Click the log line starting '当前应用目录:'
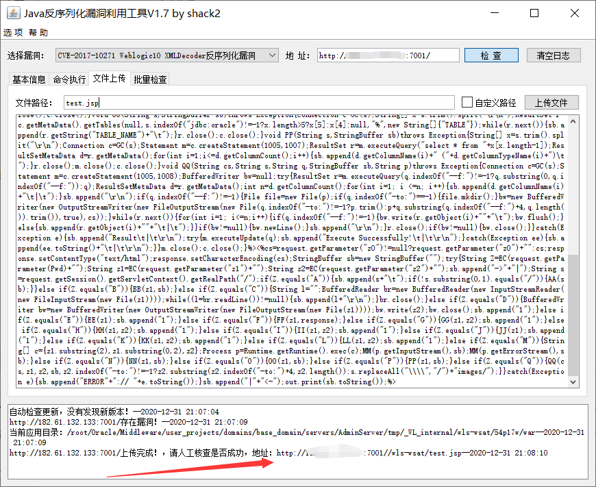This screenshot has height=487, width=596. pyautogui.click(x=297, y=437)
